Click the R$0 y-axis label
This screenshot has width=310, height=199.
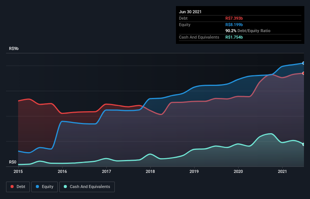pos(13,162)
